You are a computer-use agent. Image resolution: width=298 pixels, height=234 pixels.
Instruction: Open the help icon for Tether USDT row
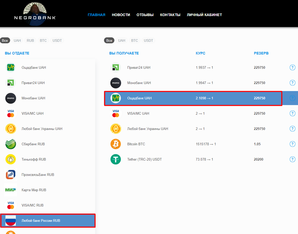click(293, 159)
